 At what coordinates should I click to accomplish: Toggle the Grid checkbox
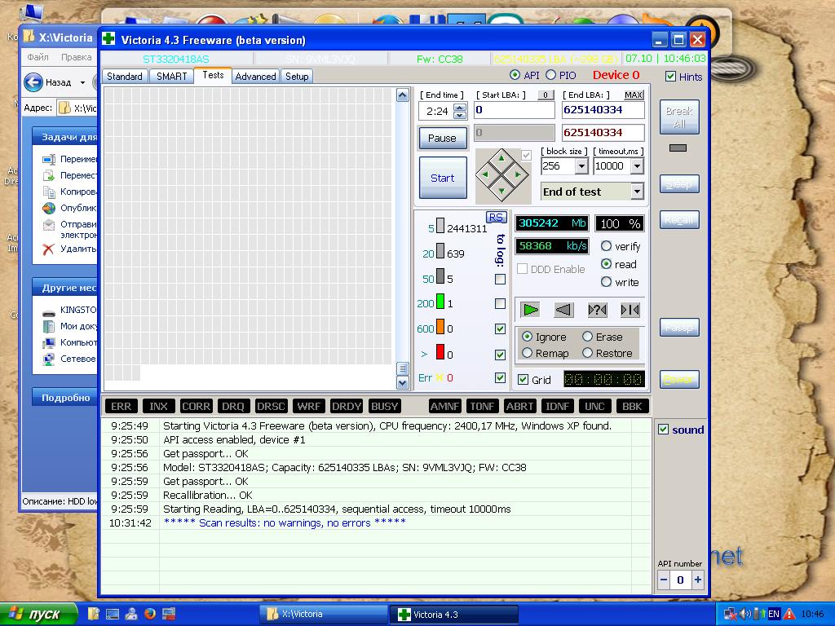(x=524, y=380)
